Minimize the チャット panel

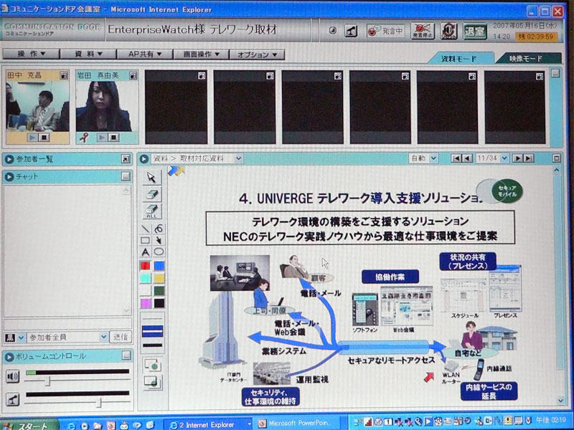point(126,176)
